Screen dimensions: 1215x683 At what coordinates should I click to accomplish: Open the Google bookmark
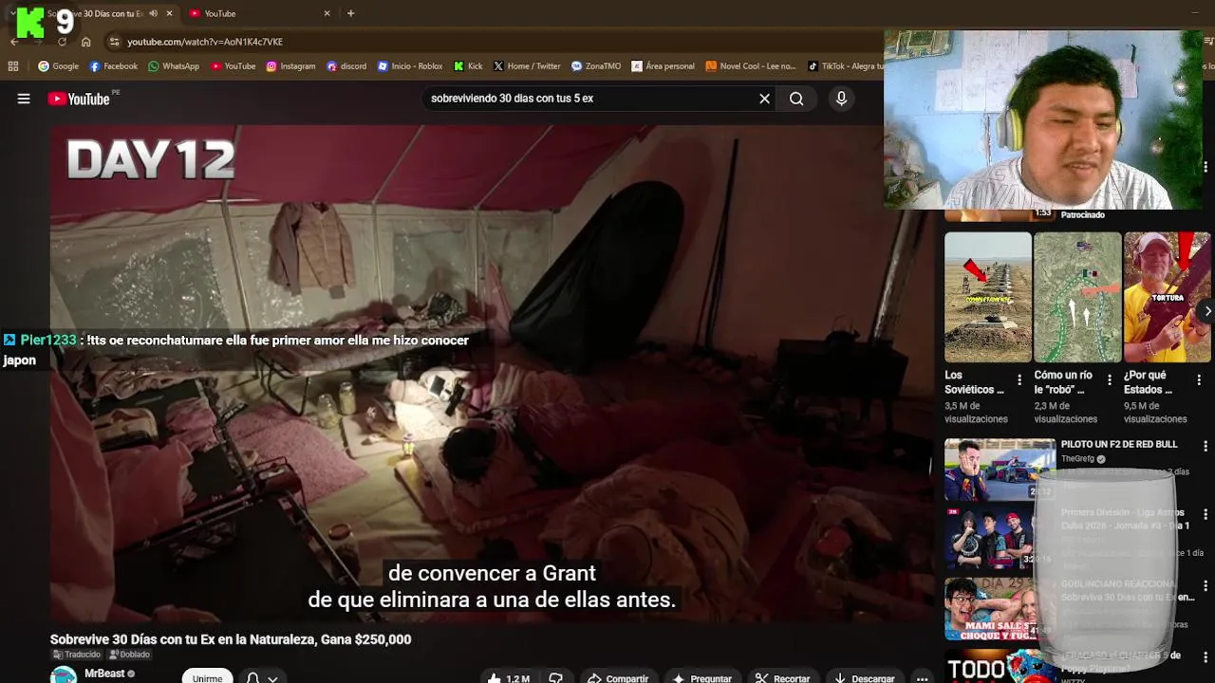coord(58,66)
